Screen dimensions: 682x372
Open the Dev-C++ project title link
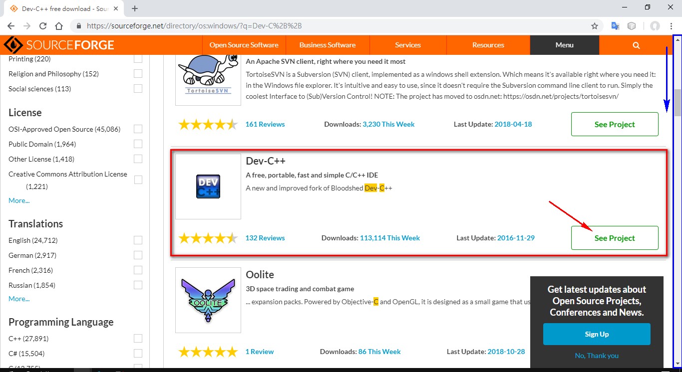click(266, 161)
